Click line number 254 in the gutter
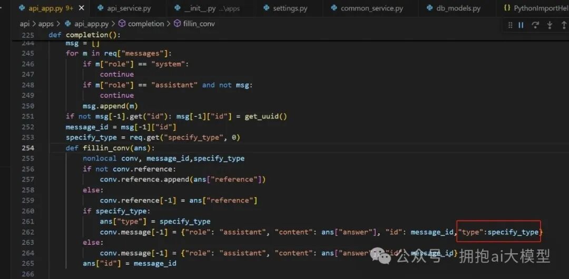Viewport: 569px width, 279px height. point(28,148)
